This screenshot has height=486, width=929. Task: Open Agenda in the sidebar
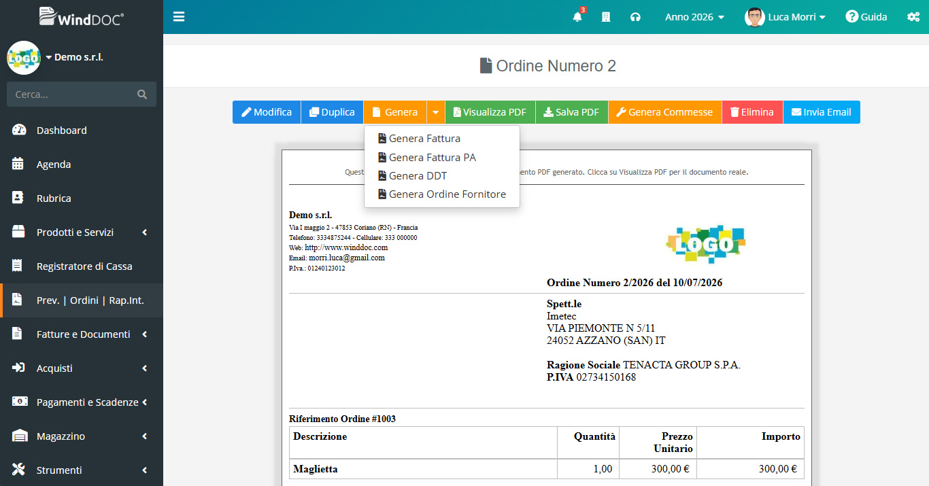pos(82,164)
